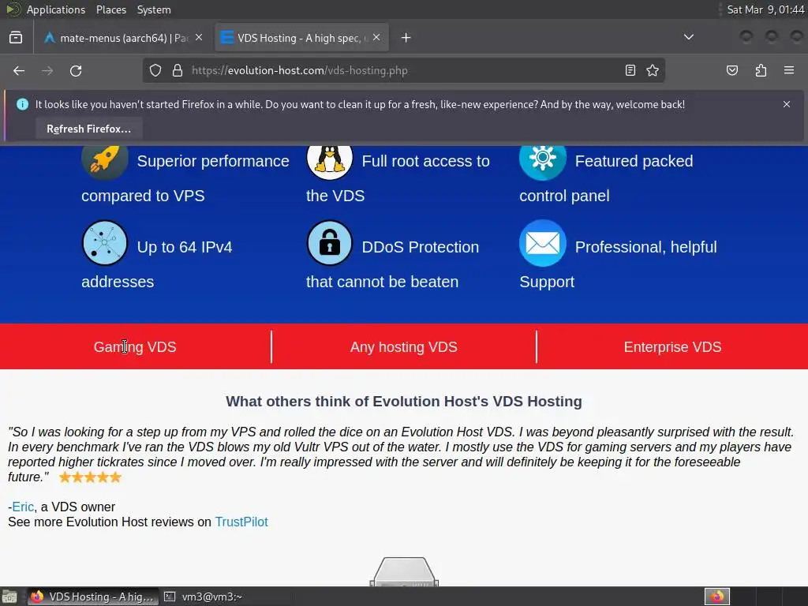Click heading What others think of Evolution Host's
This screenshot has height=606, width=808.
tap(403, 402)
